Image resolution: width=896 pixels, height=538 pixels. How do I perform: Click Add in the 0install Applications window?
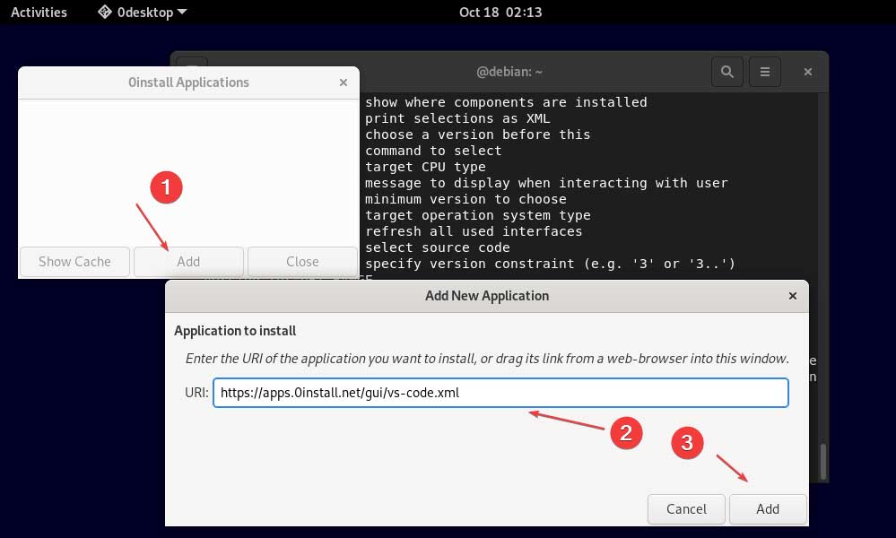pos(187,262)
